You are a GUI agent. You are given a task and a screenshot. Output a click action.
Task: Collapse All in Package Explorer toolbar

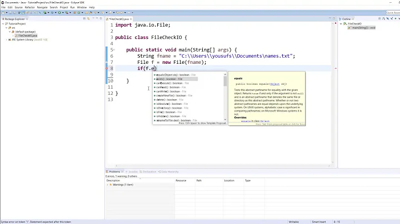84,19
